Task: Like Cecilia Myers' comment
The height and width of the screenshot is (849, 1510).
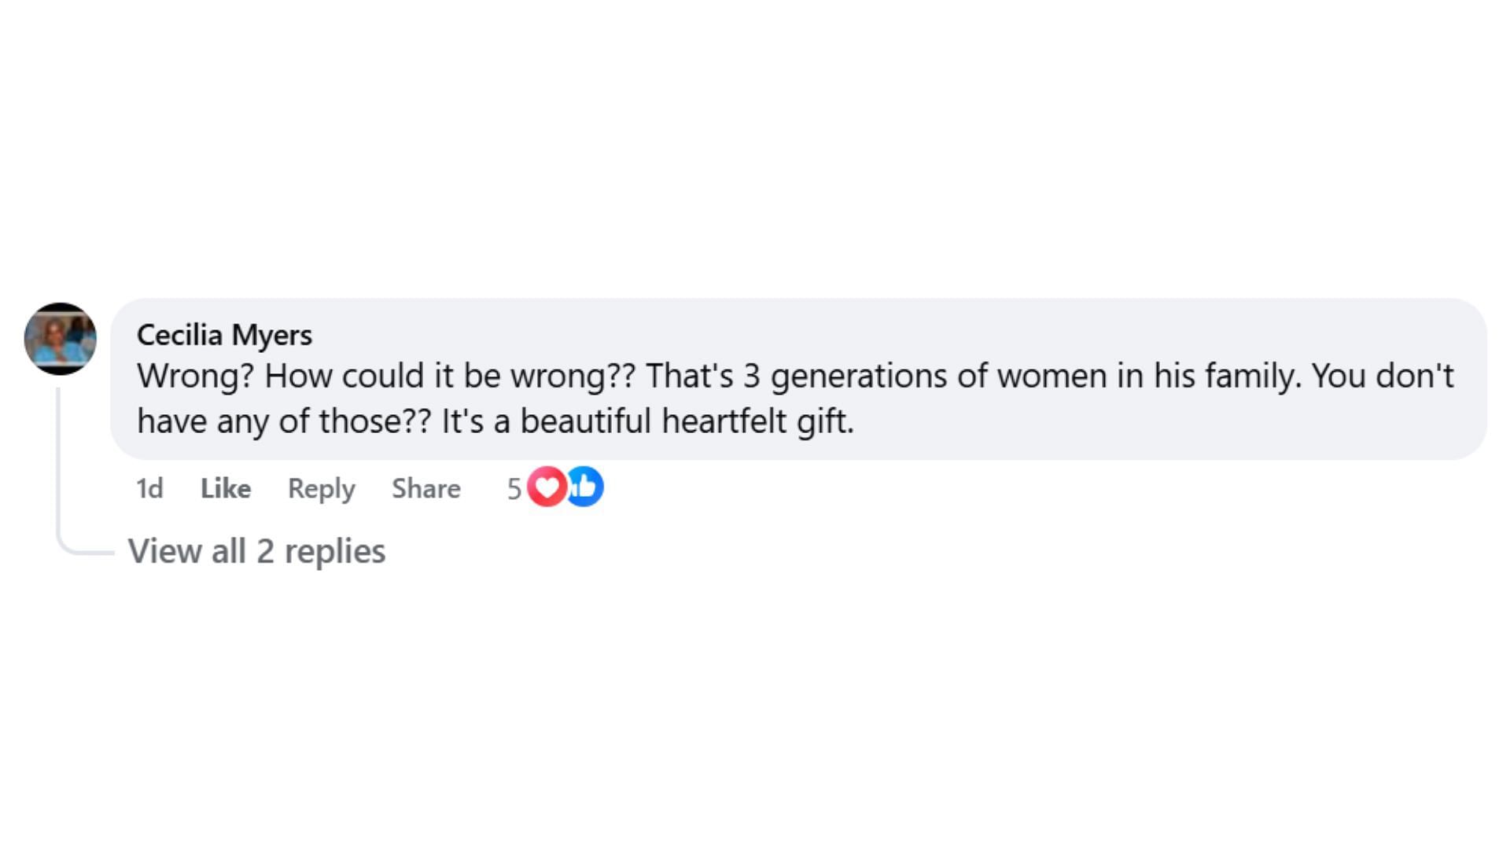Action: [x=226, y=488]
